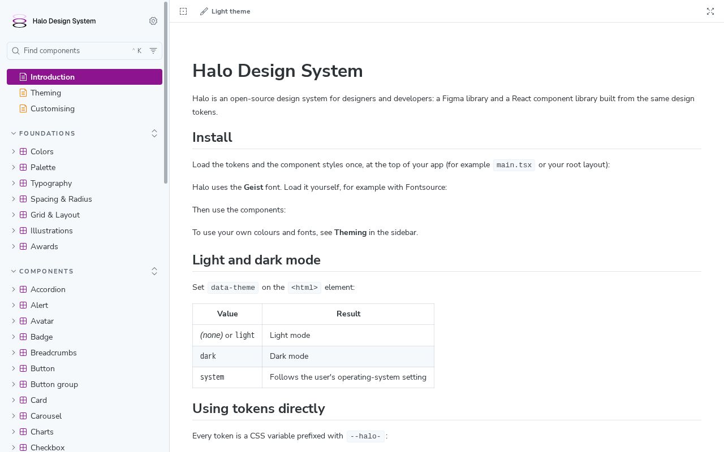This screenshot has height=452, width=724.
Task: Click the Avatar component grid icon
Action: 23,321
